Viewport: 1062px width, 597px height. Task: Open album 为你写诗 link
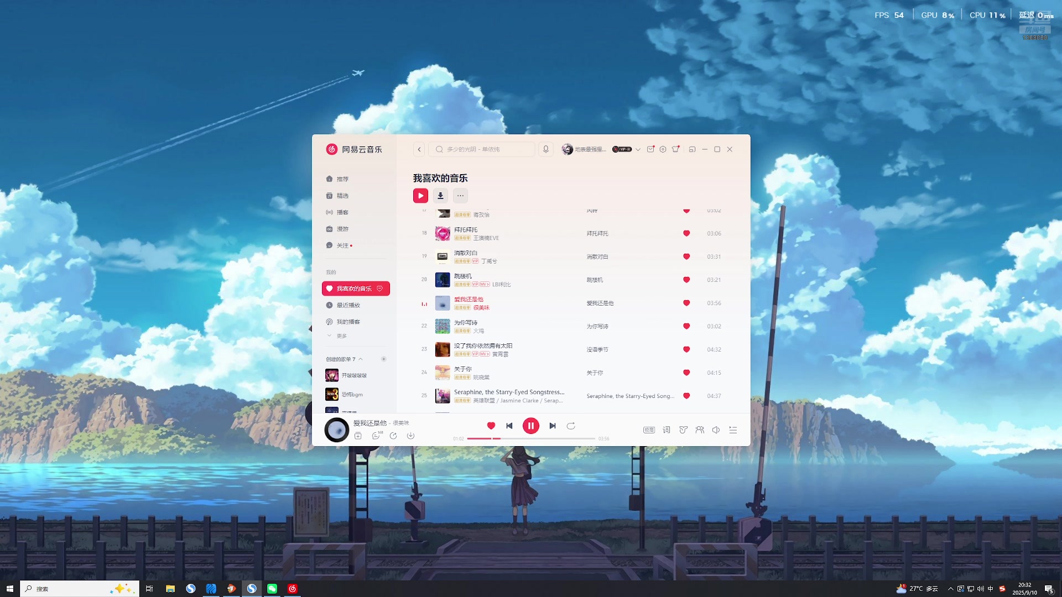(597, 327)
